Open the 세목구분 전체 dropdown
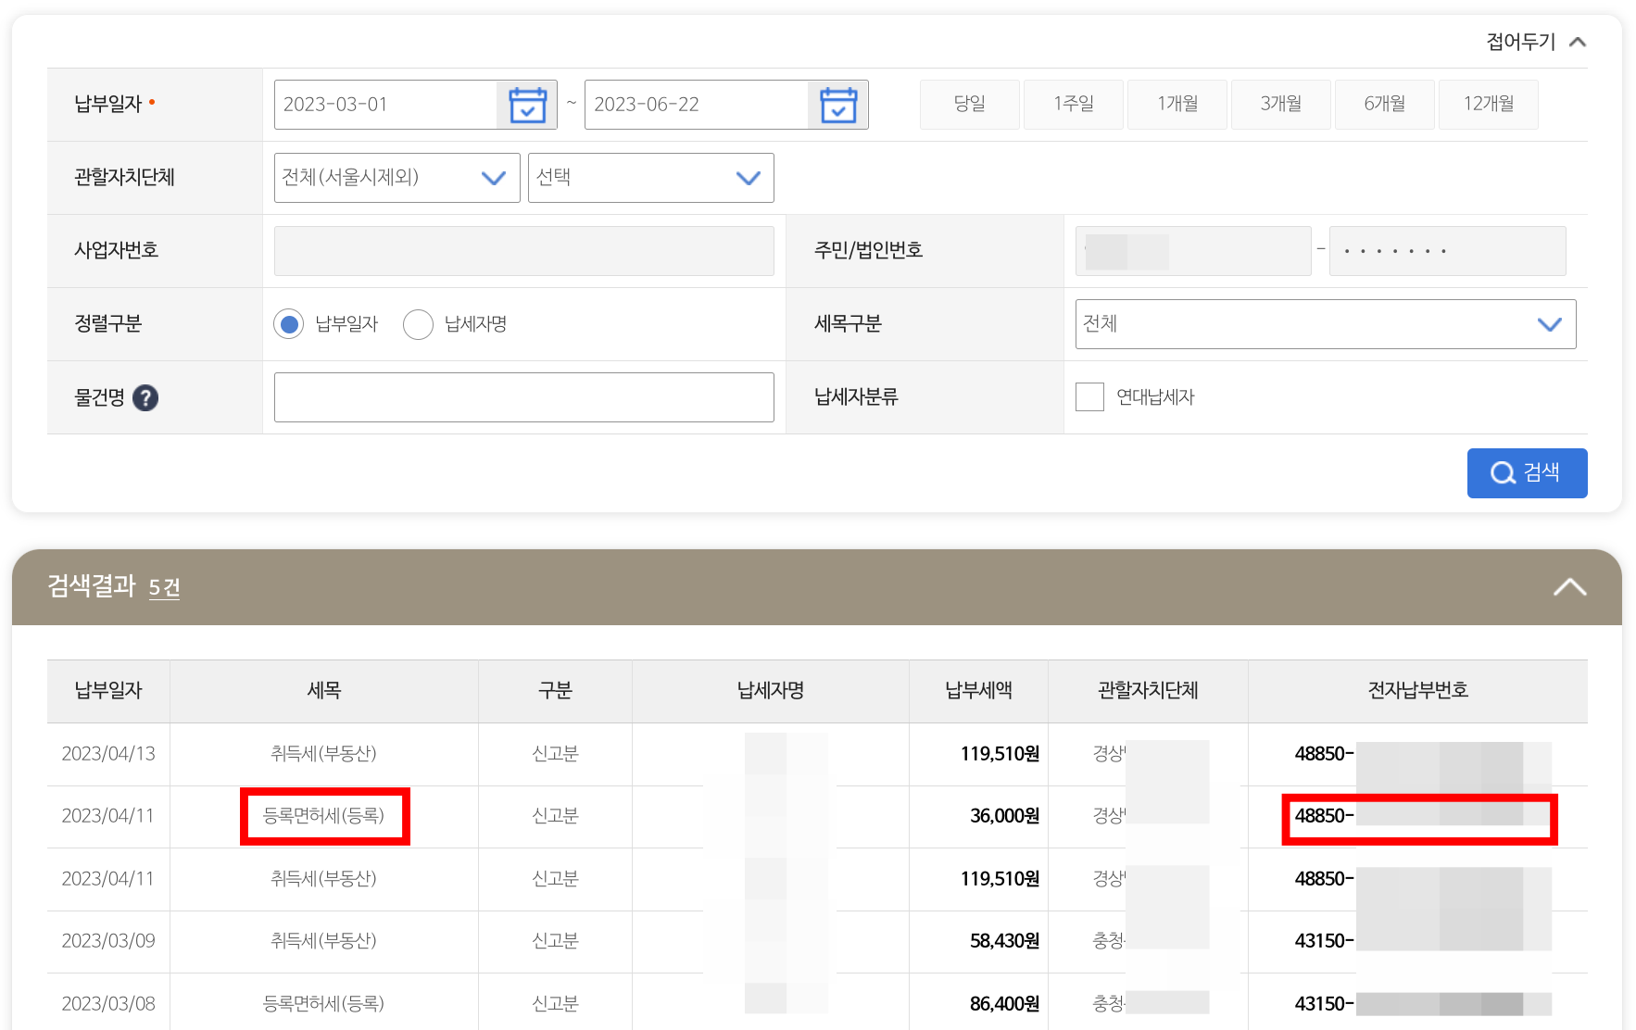Screen dimensions: 1636x1030 1325,324
